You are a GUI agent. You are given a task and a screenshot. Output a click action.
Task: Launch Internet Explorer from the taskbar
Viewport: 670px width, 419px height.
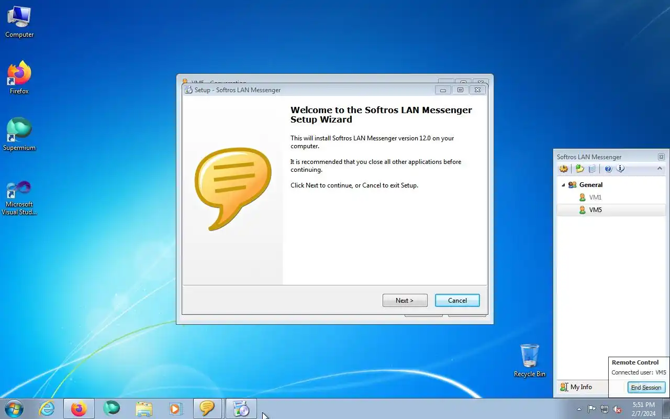(47, 409)
